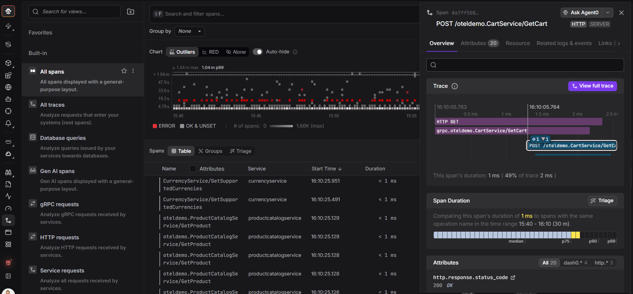
Task: Select the Outliers chart mode
Action: point(182,52)
